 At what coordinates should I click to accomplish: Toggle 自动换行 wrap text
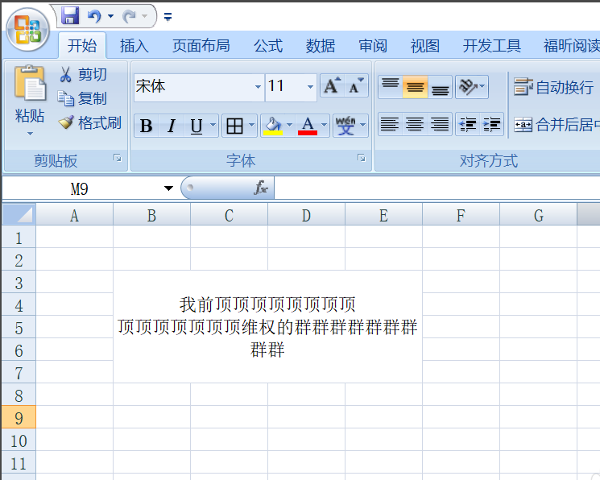pos(554,87)
